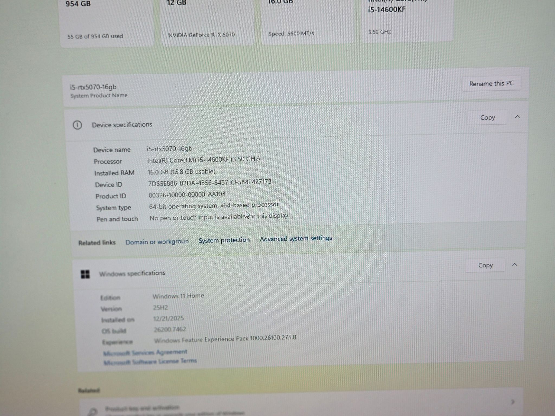555x416 pixels.
Task: Click the Version value 25H2
Action: point(160,308)
